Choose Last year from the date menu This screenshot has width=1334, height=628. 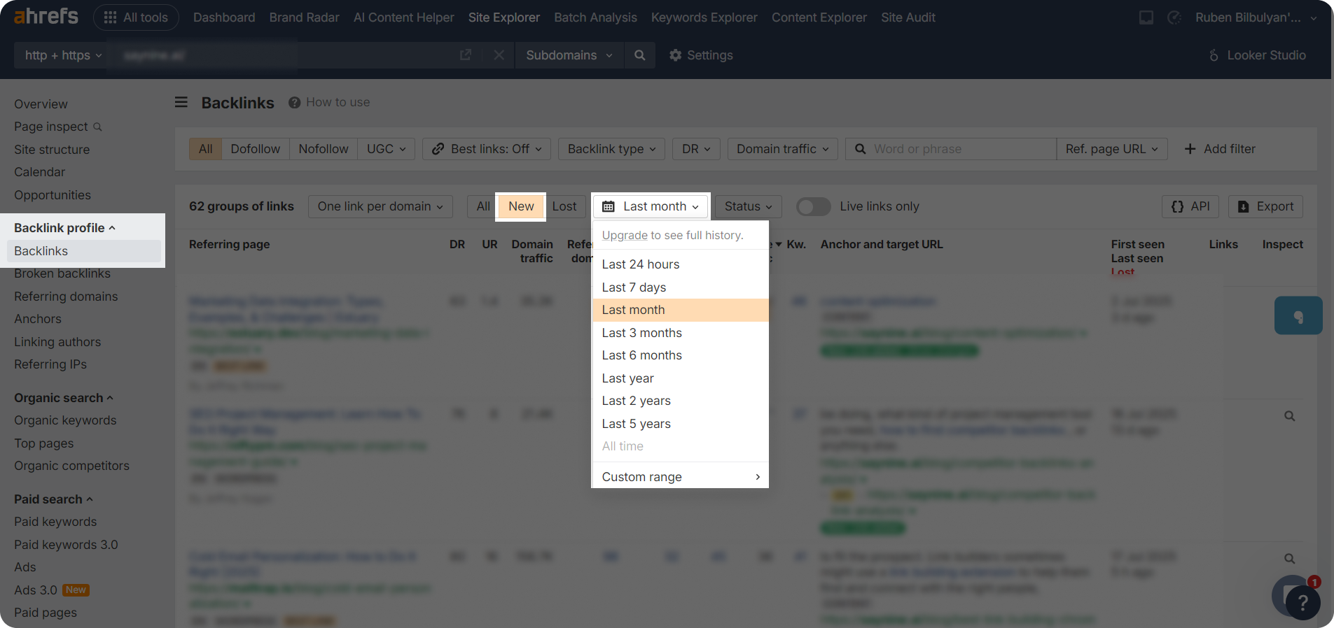(680, 378)
